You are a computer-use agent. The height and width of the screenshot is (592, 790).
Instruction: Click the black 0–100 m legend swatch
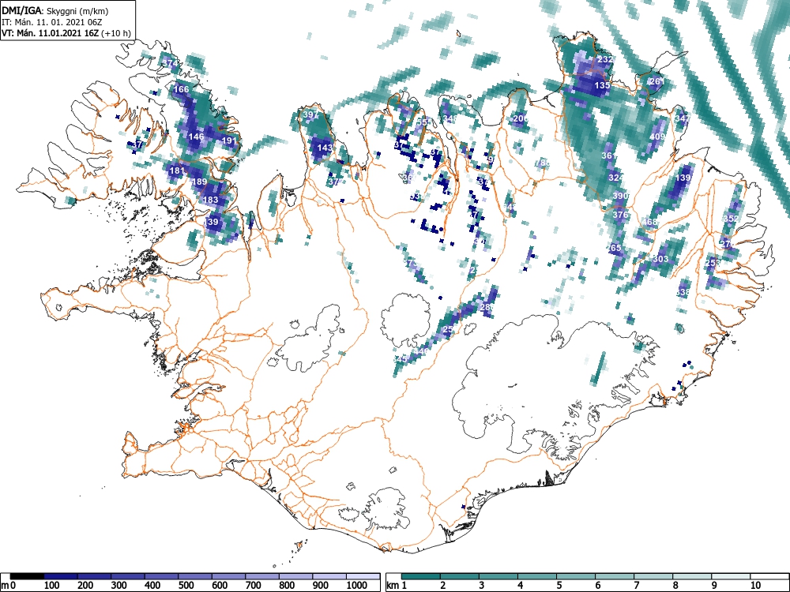click(x=27, y=576)
